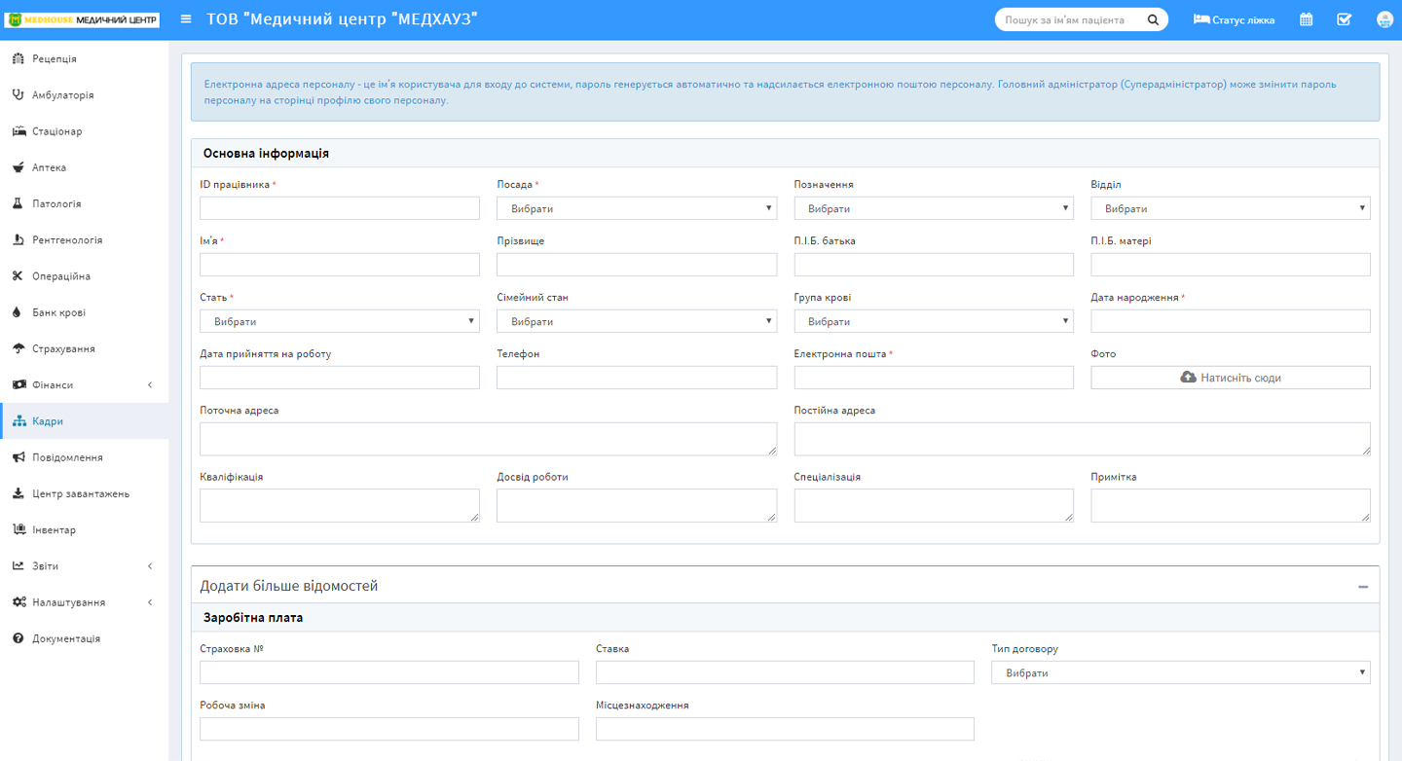Open the Позначення dropdown
1402x761 pixels.
pyautogui.click(x=934, y=208)
